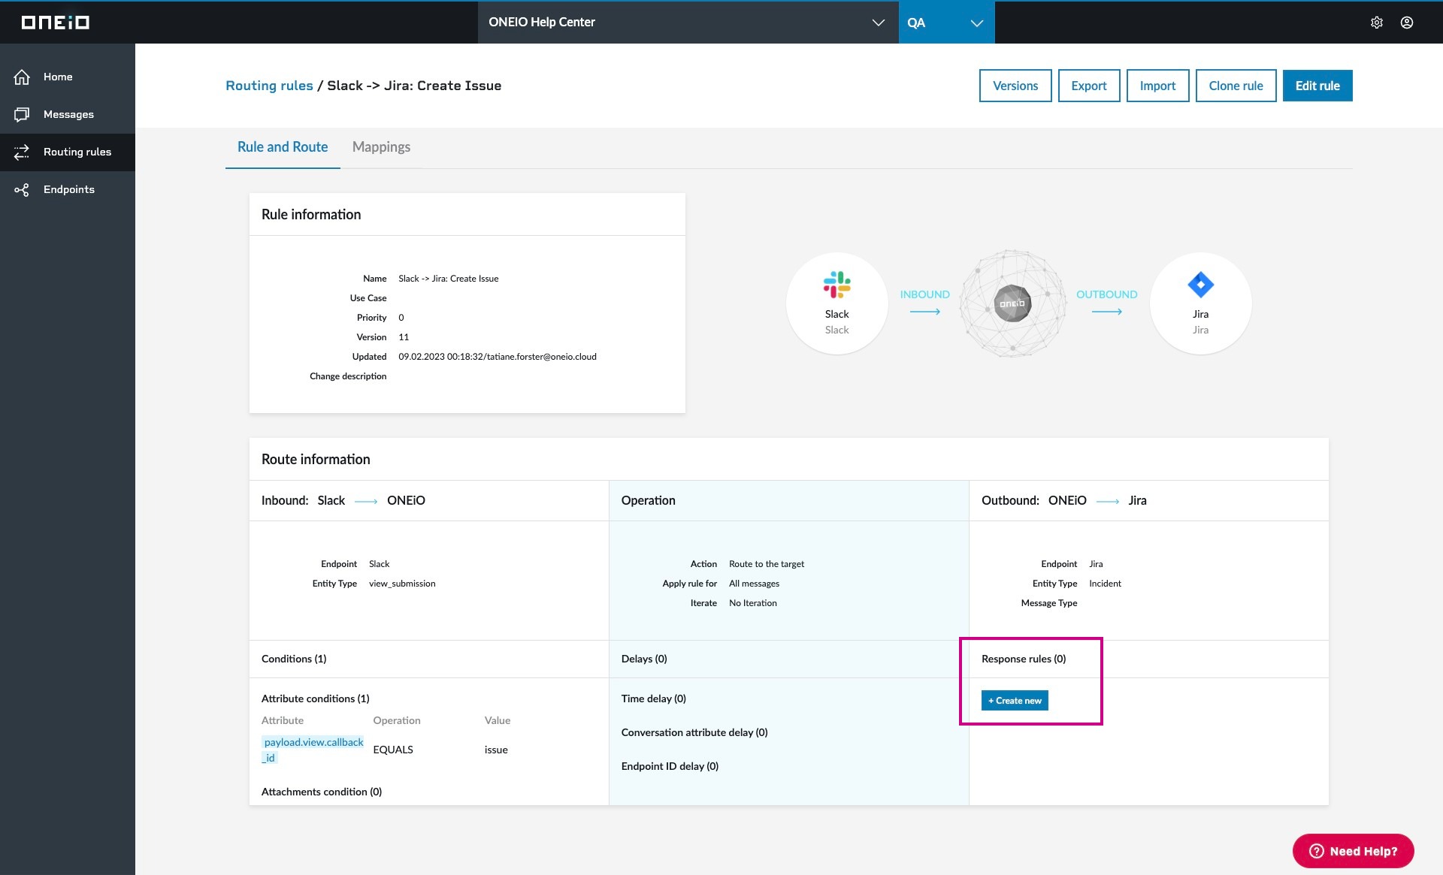
Task: Open the Endpoints sidebar icon
Action: [x=22, y=189]
